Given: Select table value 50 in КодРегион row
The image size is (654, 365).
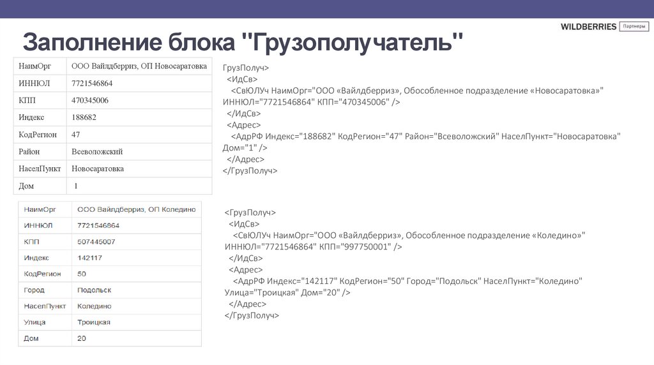Looking at the screenshot, I should point(82,274).
